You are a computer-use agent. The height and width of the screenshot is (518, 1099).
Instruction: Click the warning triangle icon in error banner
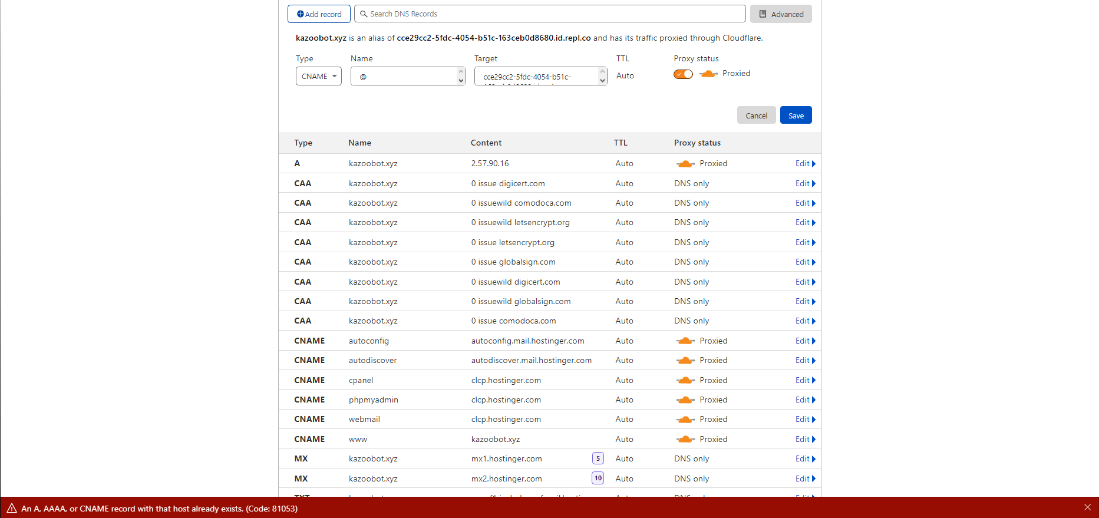click(12, 508)
